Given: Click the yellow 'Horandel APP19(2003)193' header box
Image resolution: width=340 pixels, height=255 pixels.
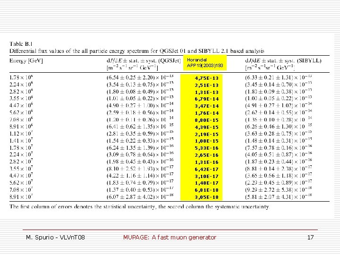Looking at the screenshot, I should 205,63.
